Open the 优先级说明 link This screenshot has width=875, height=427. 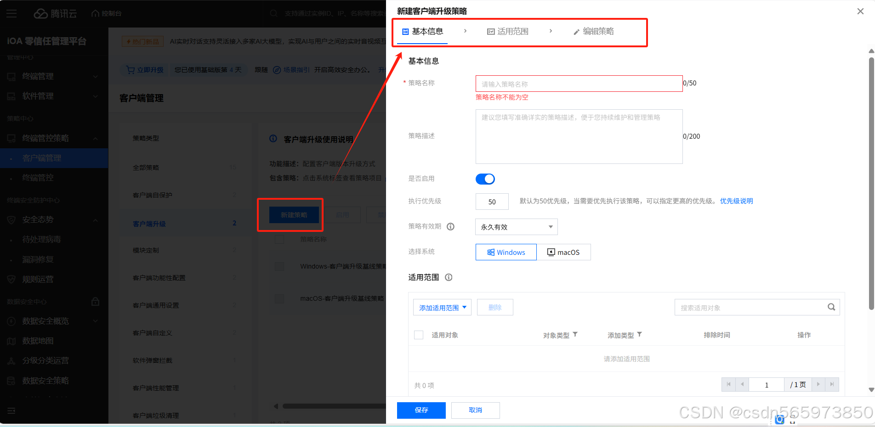coord(736,201)
